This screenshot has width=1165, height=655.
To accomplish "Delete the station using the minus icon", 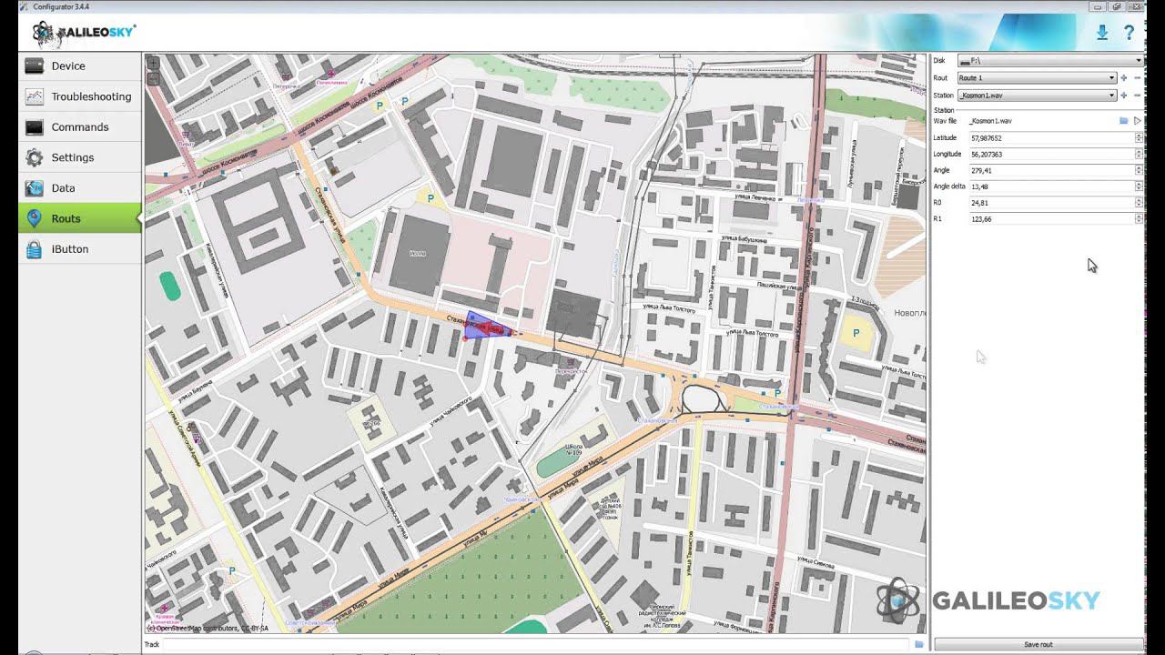I will click(1137, 96).
